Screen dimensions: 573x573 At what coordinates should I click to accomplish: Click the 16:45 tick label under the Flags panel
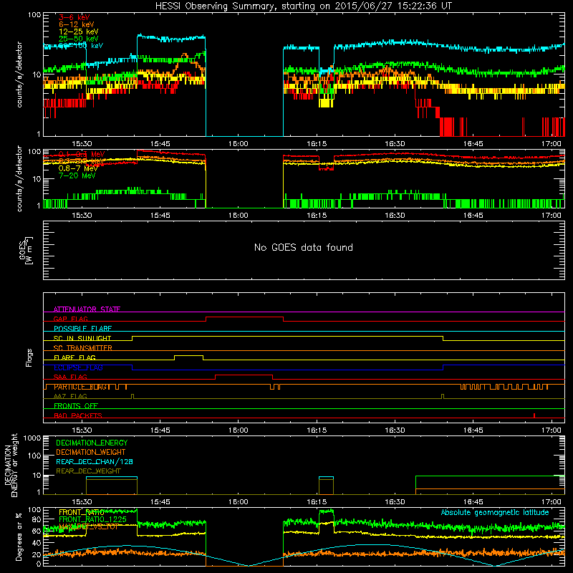coord(473,430)
